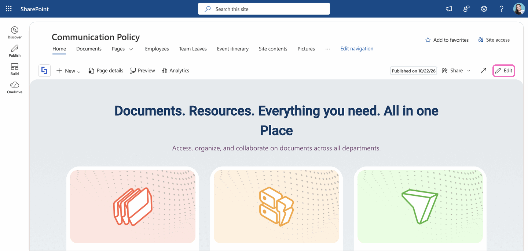The image size is (528, 251).
Task: Open the Help question mark icon
Action: (x=502, y=9)
